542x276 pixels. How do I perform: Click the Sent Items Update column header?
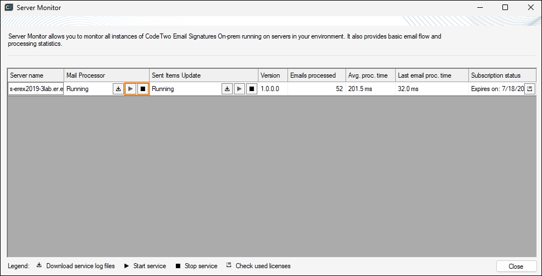click(x=204, y=75)
